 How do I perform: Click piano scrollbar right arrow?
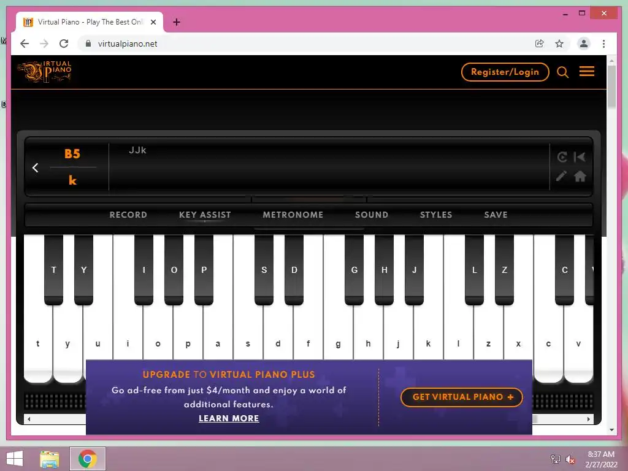click(x=588, y=419)
